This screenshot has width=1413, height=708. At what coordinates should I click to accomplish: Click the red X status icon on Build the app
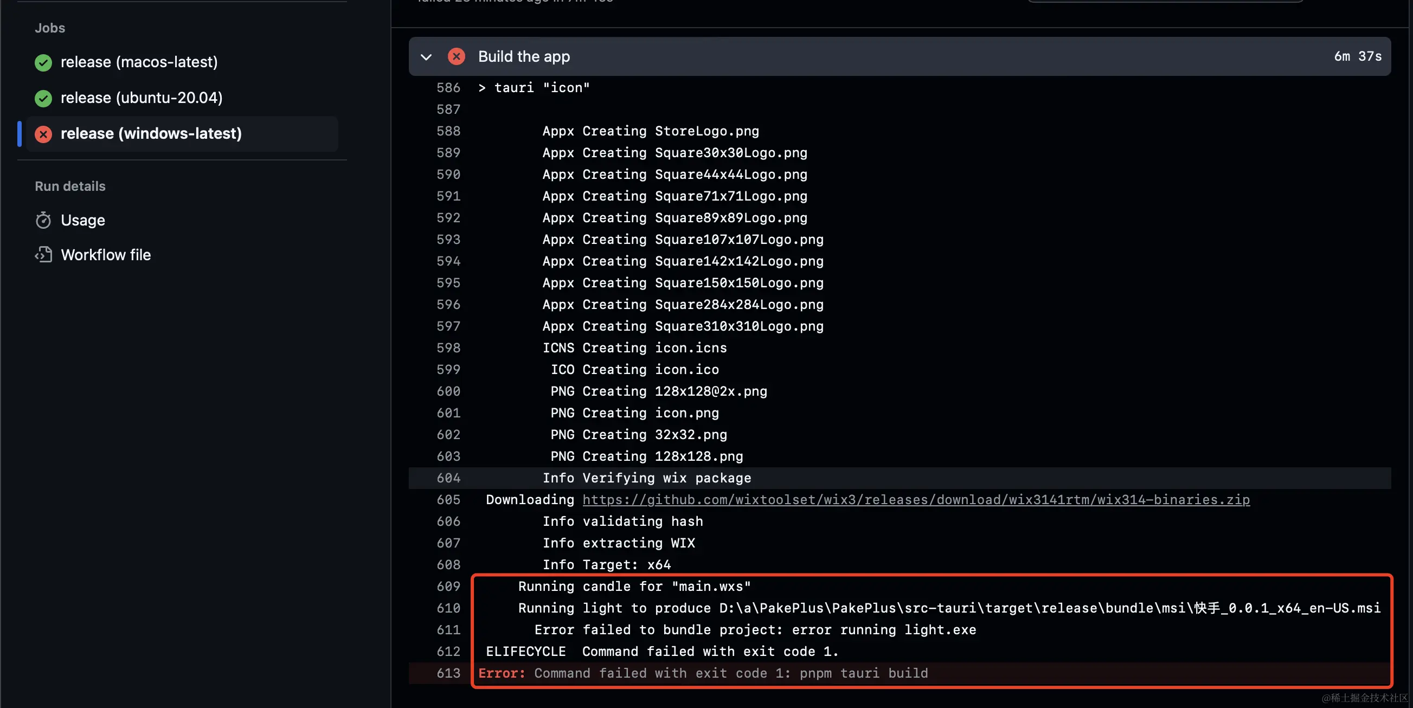pos(457,56)
